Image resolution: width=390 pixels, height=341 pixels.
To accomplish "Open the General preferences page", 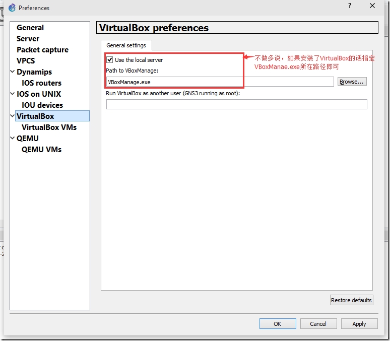I will (30, 28).
